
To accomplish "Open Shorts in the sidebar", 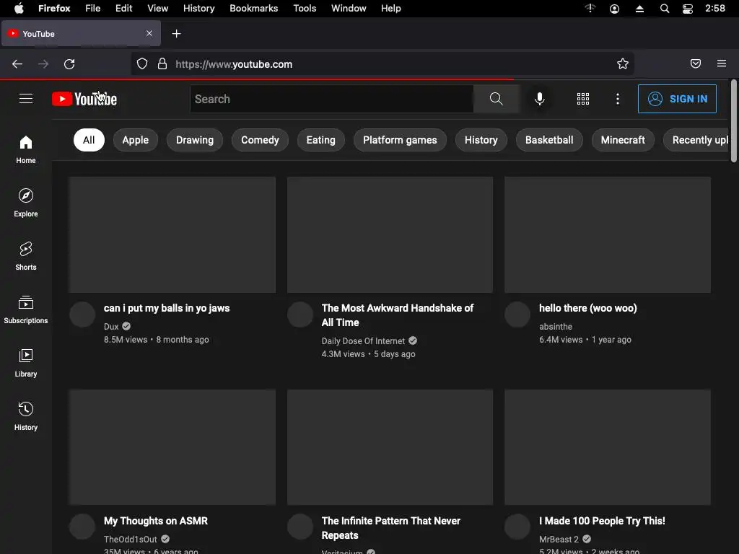I will coord(26,256).
